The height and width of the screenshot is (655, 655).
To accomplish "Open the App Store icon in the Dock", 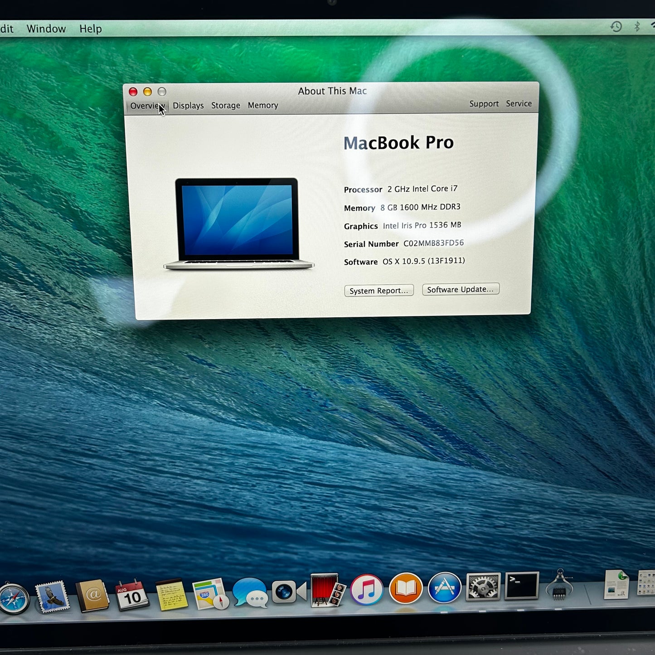I will 445,587.
